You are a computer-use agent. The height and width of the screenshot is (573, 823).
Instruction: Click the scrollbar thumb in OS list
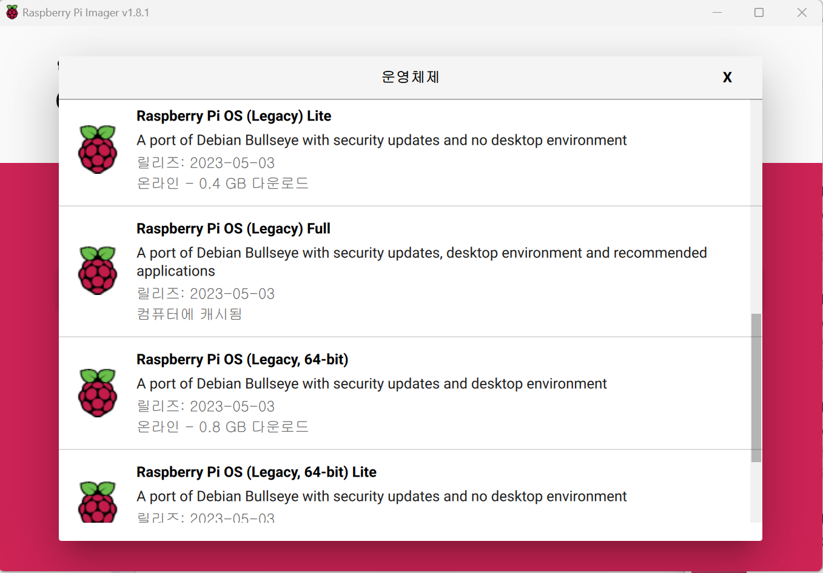pyautogui.click(x=756, y=388)
